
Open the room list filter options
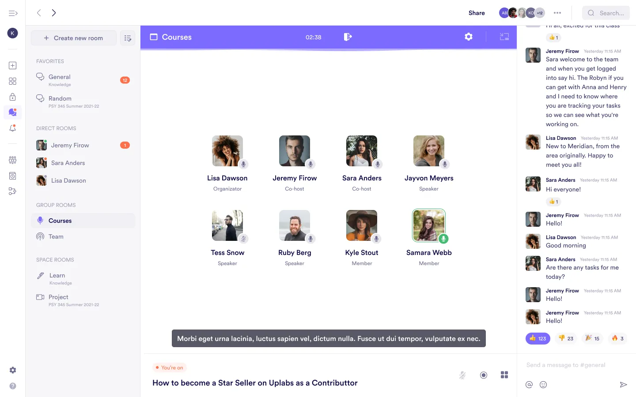coord(128,38)
